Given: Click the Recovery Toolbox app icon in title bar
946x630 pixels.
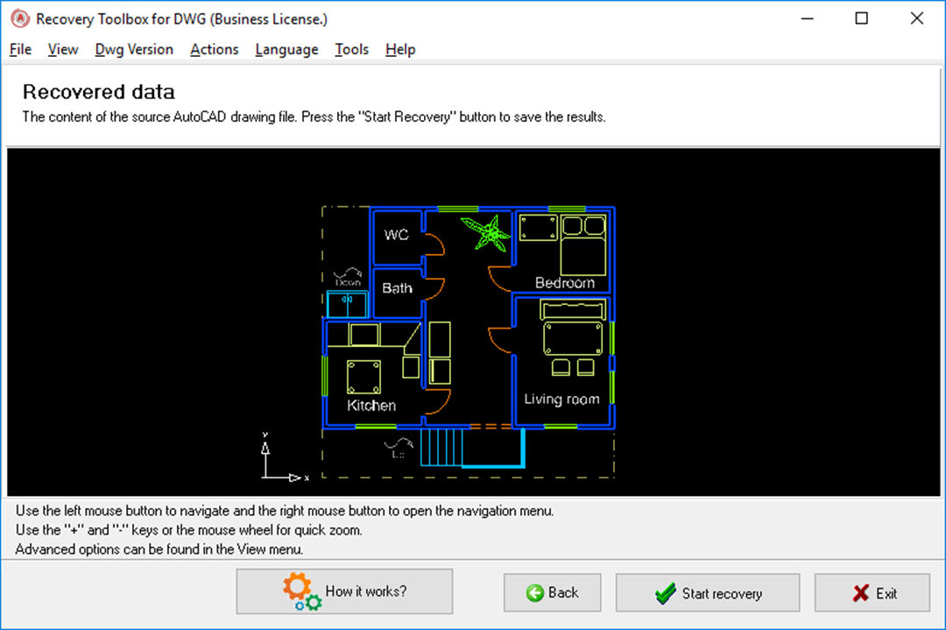Looking at the screenshot, I should [20, 18].
